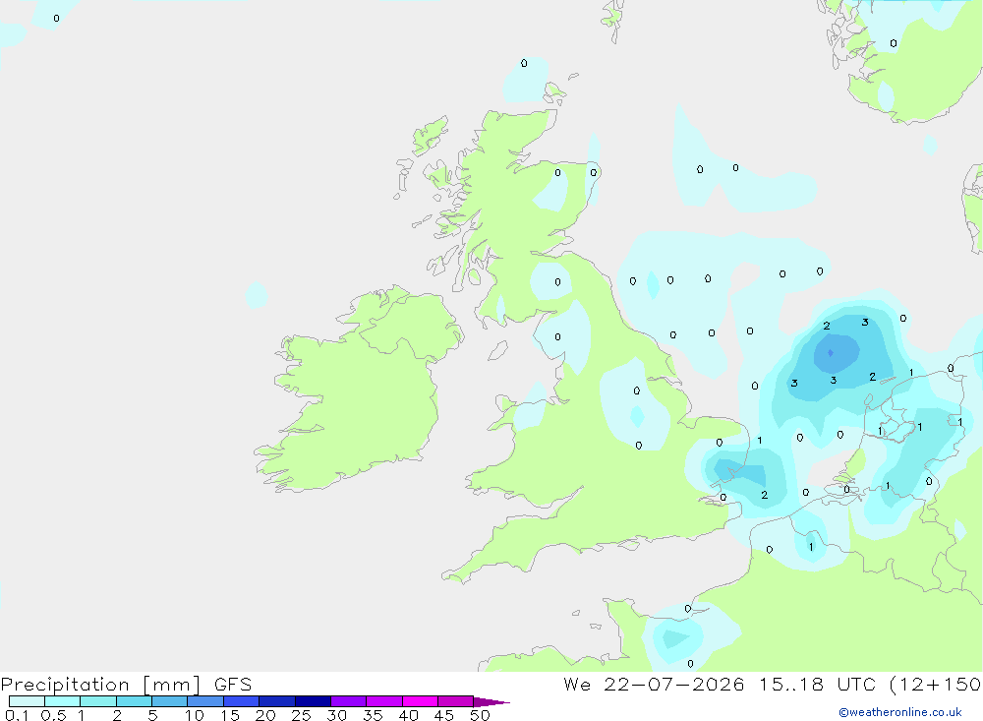This screenshot has width=983, height=721.
Task: Click the 'We 22-07-2026 15..18 UTC' timestamp
Action: coord(720,684)
